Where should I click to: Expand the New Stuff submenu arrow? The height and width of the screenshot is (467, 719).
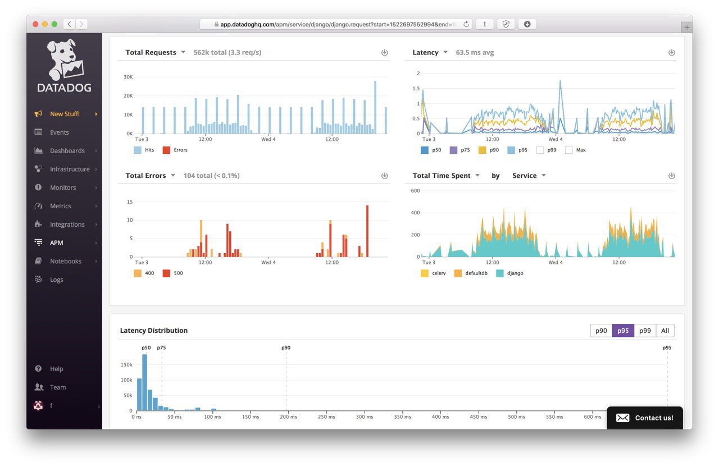coord(96,114)
